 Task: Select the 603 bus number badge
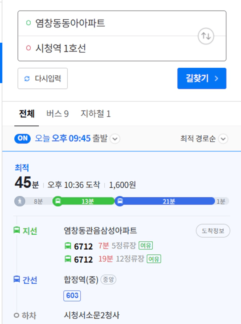[x=72, y=296]
